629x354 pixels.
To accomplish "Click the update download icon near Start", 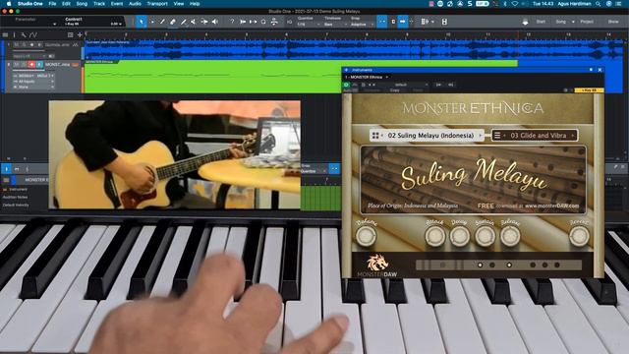I will click(x=525, y=22).
